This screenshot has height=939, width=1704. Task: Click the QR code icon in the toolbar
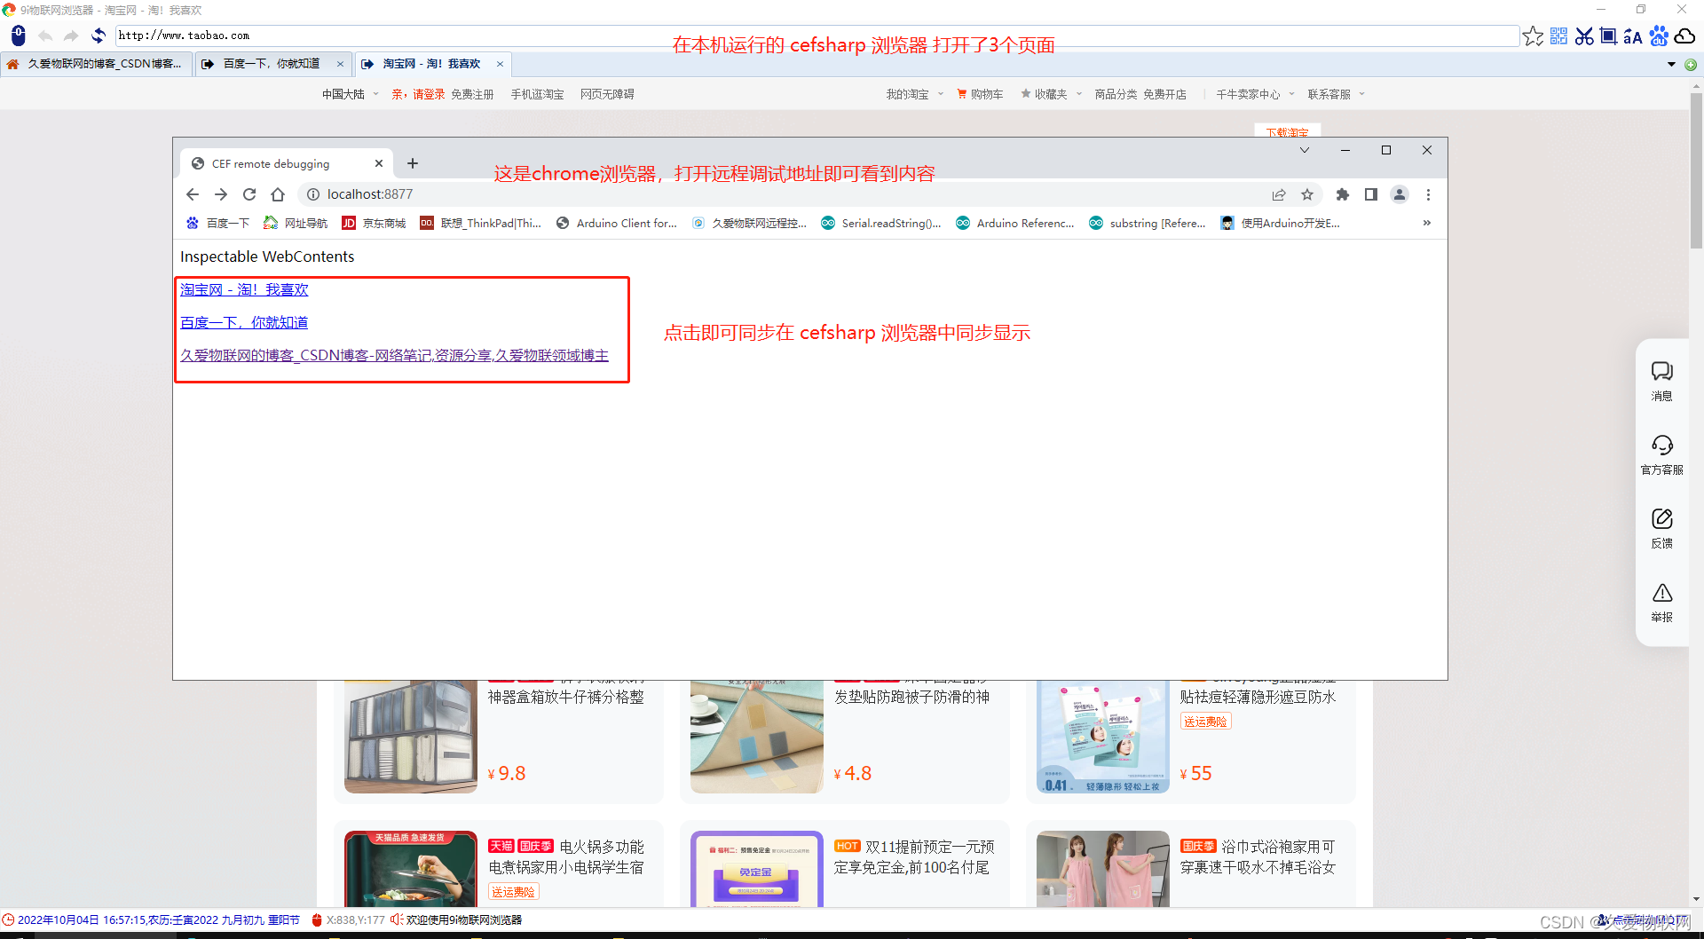point(1559,36)
